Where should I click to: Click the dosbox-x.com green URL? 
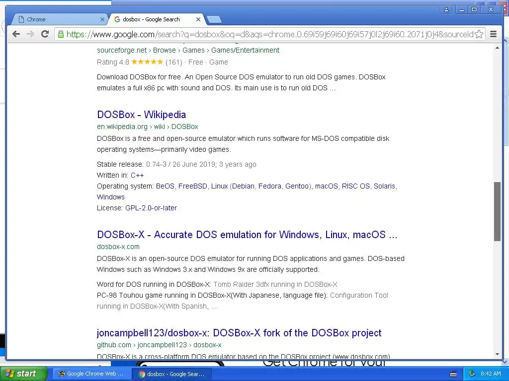[118, 247]
